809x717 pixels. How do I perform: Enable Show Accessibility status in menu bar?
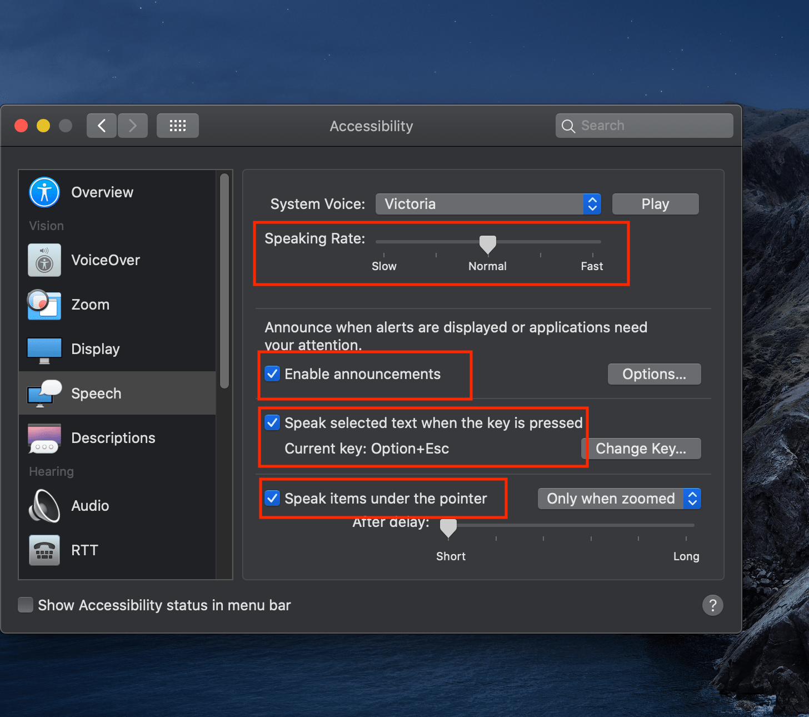(x=25, y=605)
